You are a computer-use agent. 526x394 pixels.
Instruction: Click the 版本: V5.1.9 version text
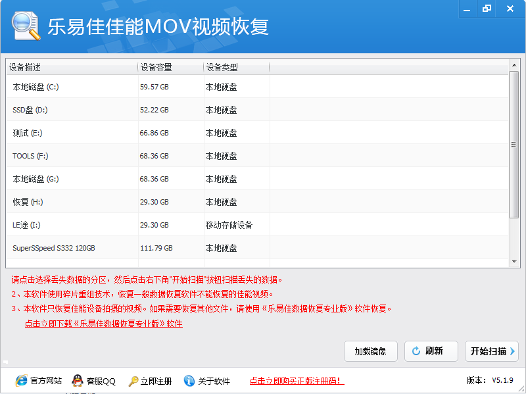click(490, 380)
